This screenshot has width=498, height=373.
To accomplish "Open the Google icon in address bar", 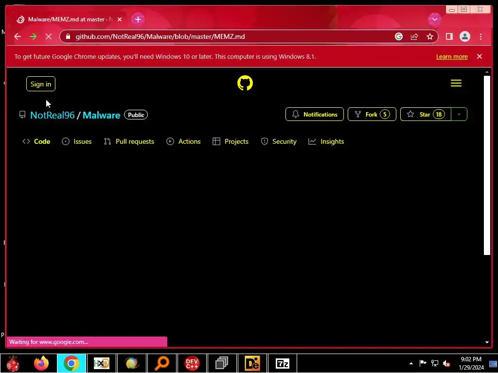I will click(399, 36).
